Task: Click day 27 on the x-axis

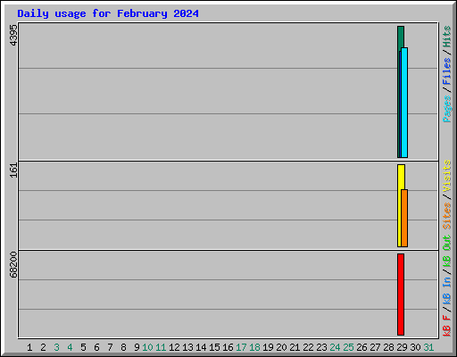Action: tap(375, 347)
